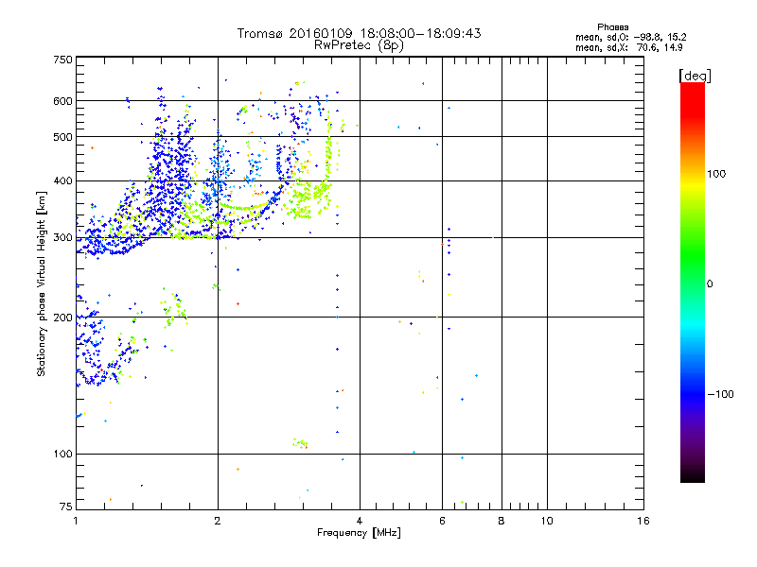The height and width of the screenshot is (567, 757).
Task: Click the y-axis tick label '500'
Action: pyautogui.click(x=63, y=137)
